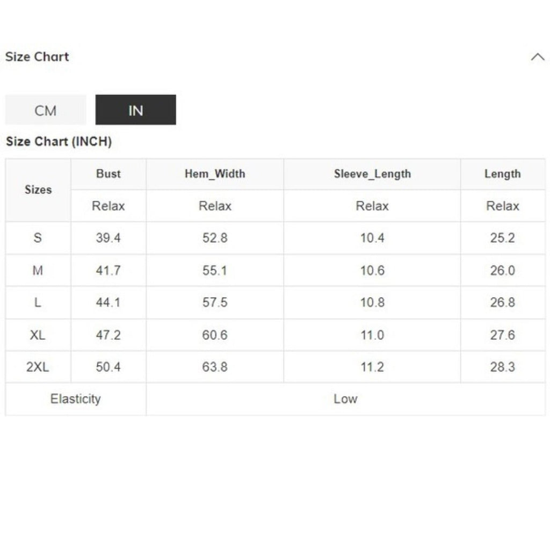Collapse the Size Chart section

point(538,56)
